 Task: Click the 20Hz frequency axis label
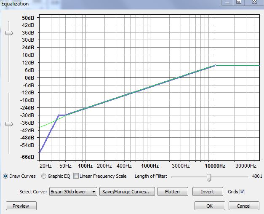(x=45, y=166)
